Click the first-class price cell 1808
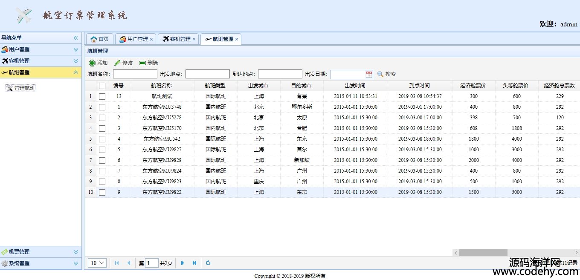Screen dimensions: 580x280 tap(517, 128)
